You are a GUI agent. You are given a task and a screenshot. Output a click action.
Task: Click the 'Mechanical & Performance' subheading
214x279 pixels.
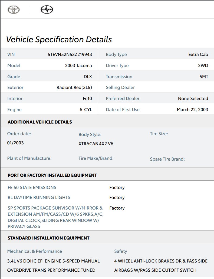35,251
